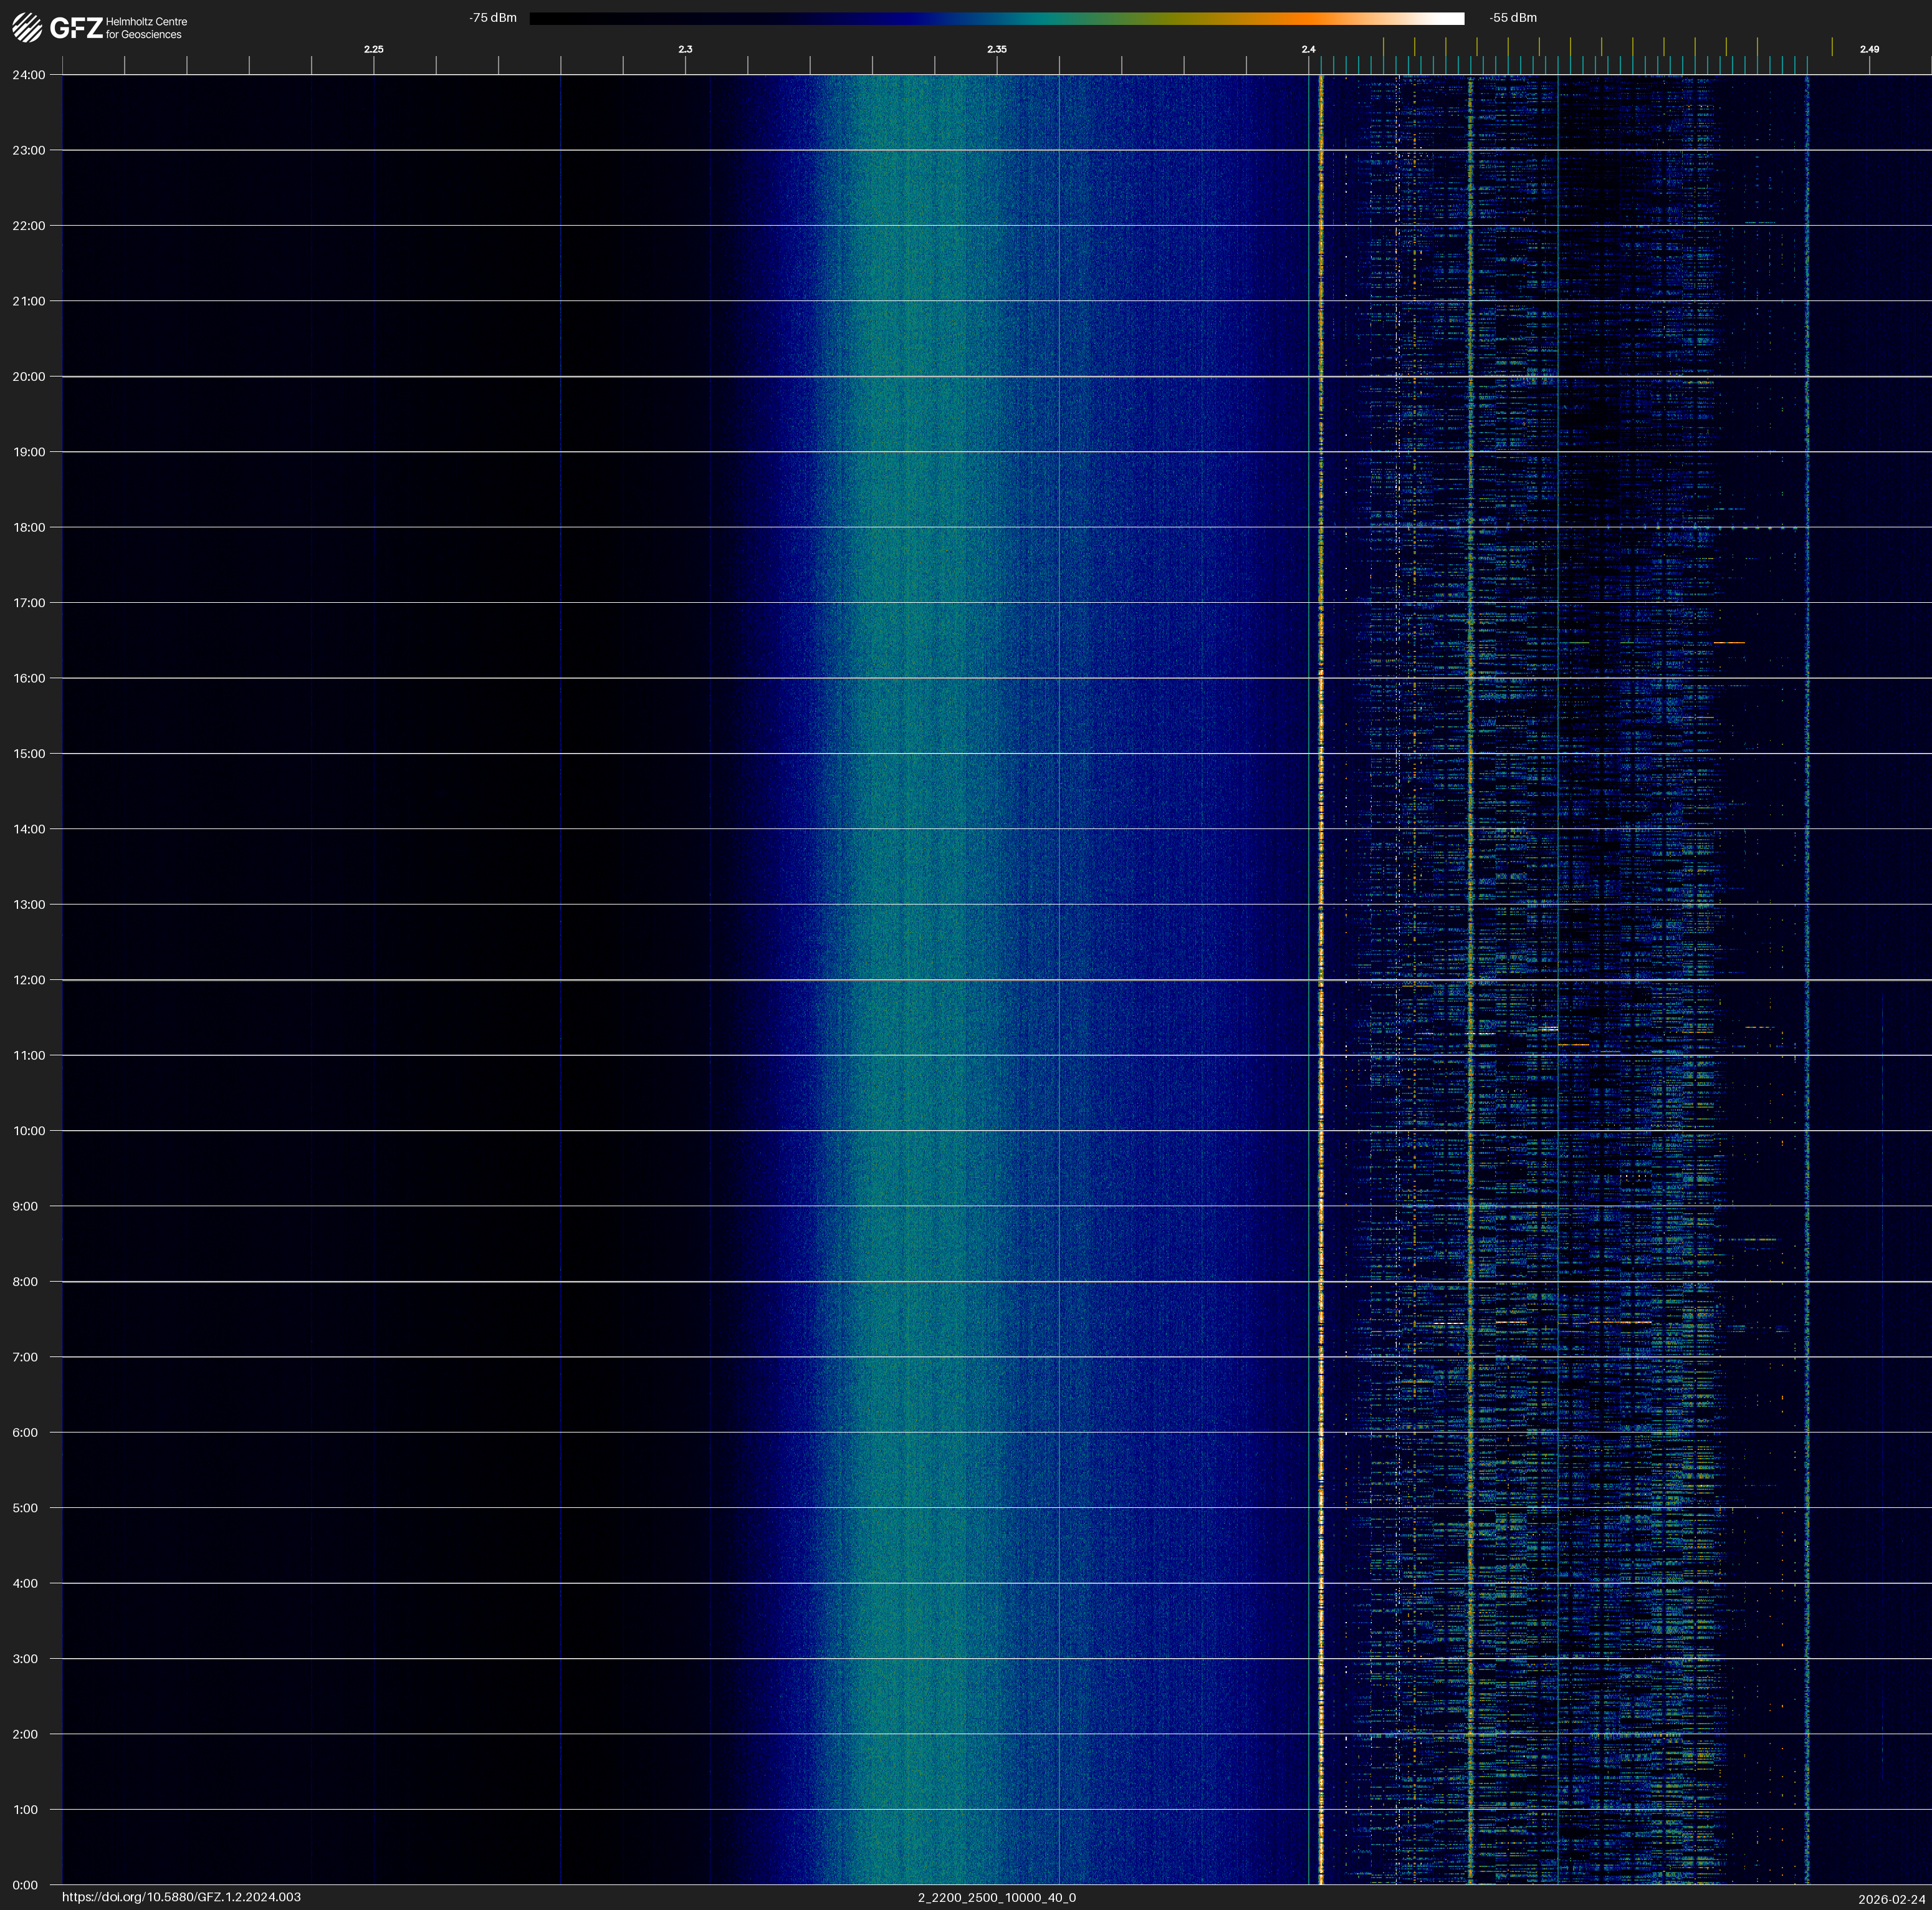
Task: Click the GFZ striped circle logo icon
Action: click(27, 28)
